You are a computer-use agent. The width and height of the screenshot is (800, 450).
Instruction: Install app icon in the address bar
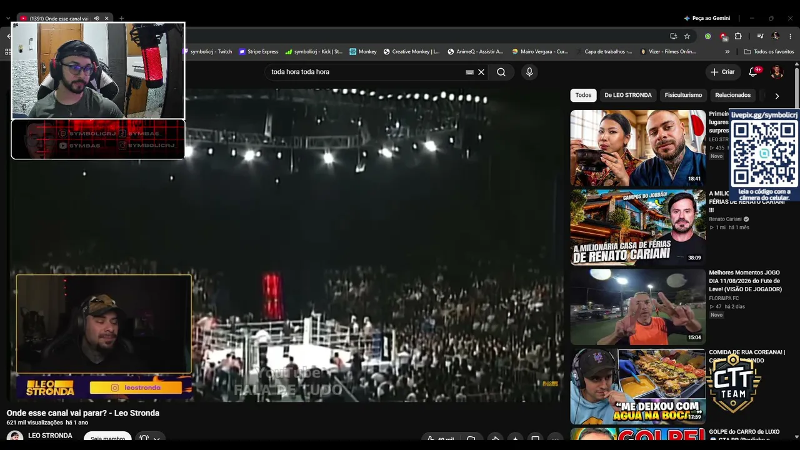pyautogui.click(x=673, y=36)
